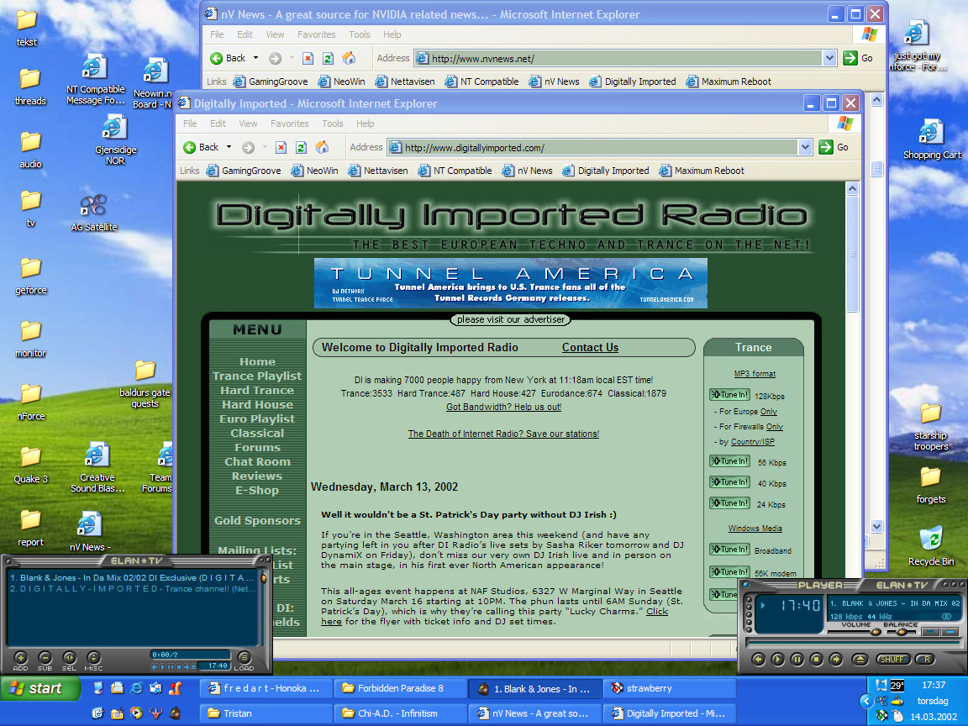
Task: Click the Stop icon in nV News window
Action: 308,58
